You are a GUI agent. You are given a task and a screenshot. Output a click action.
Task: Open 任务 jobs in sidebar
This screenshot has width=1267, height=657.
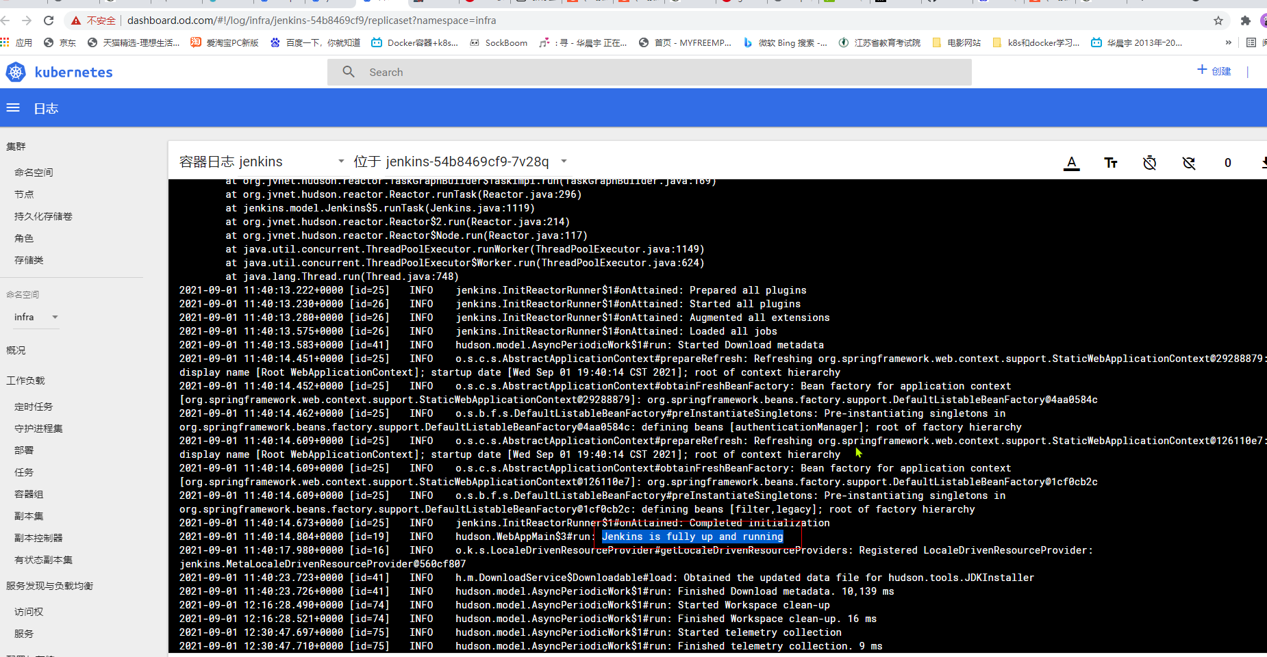point(24,472)
